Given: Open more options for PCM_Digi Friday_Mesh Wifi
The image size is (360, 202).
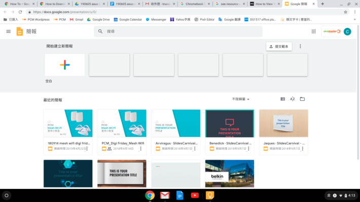Looking at the screenshot, I should (141, 148).
